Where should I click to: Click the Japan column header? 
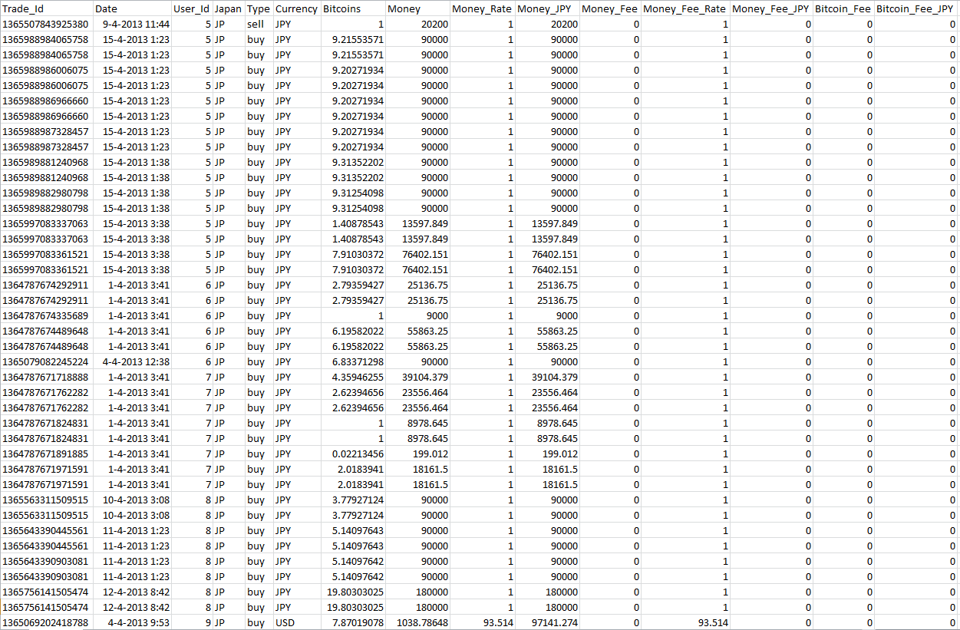229,8
